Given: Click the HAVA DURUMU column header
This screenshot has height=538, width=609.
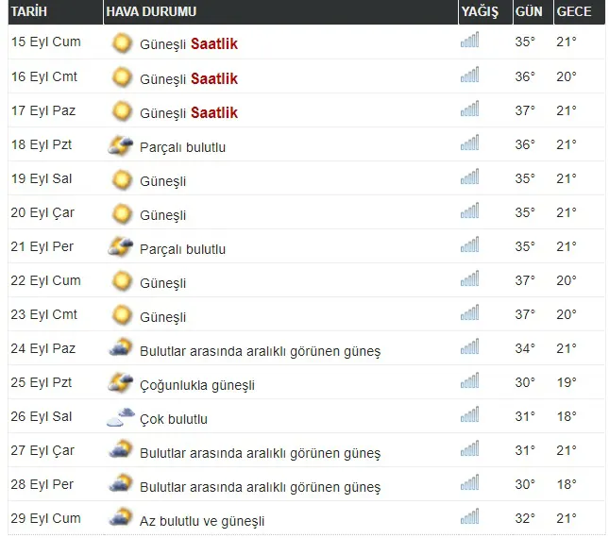Looking at the screenshot, I should coord(151,11).
